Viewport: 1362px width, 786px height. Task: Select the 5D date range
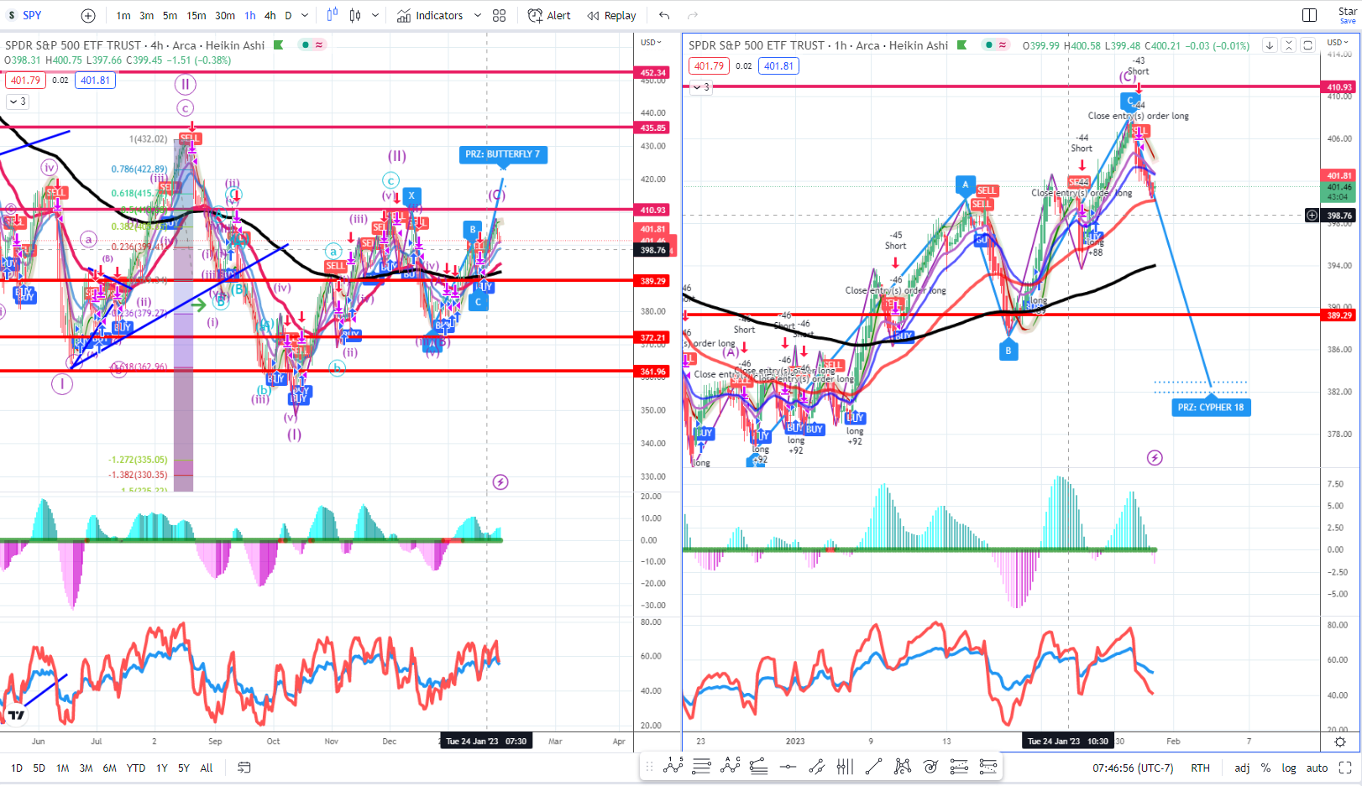[39, 768]
